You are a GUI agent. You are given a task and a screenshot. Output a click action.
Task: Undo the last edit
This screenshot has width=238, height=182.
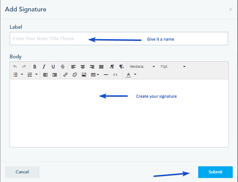coord(15,67)
